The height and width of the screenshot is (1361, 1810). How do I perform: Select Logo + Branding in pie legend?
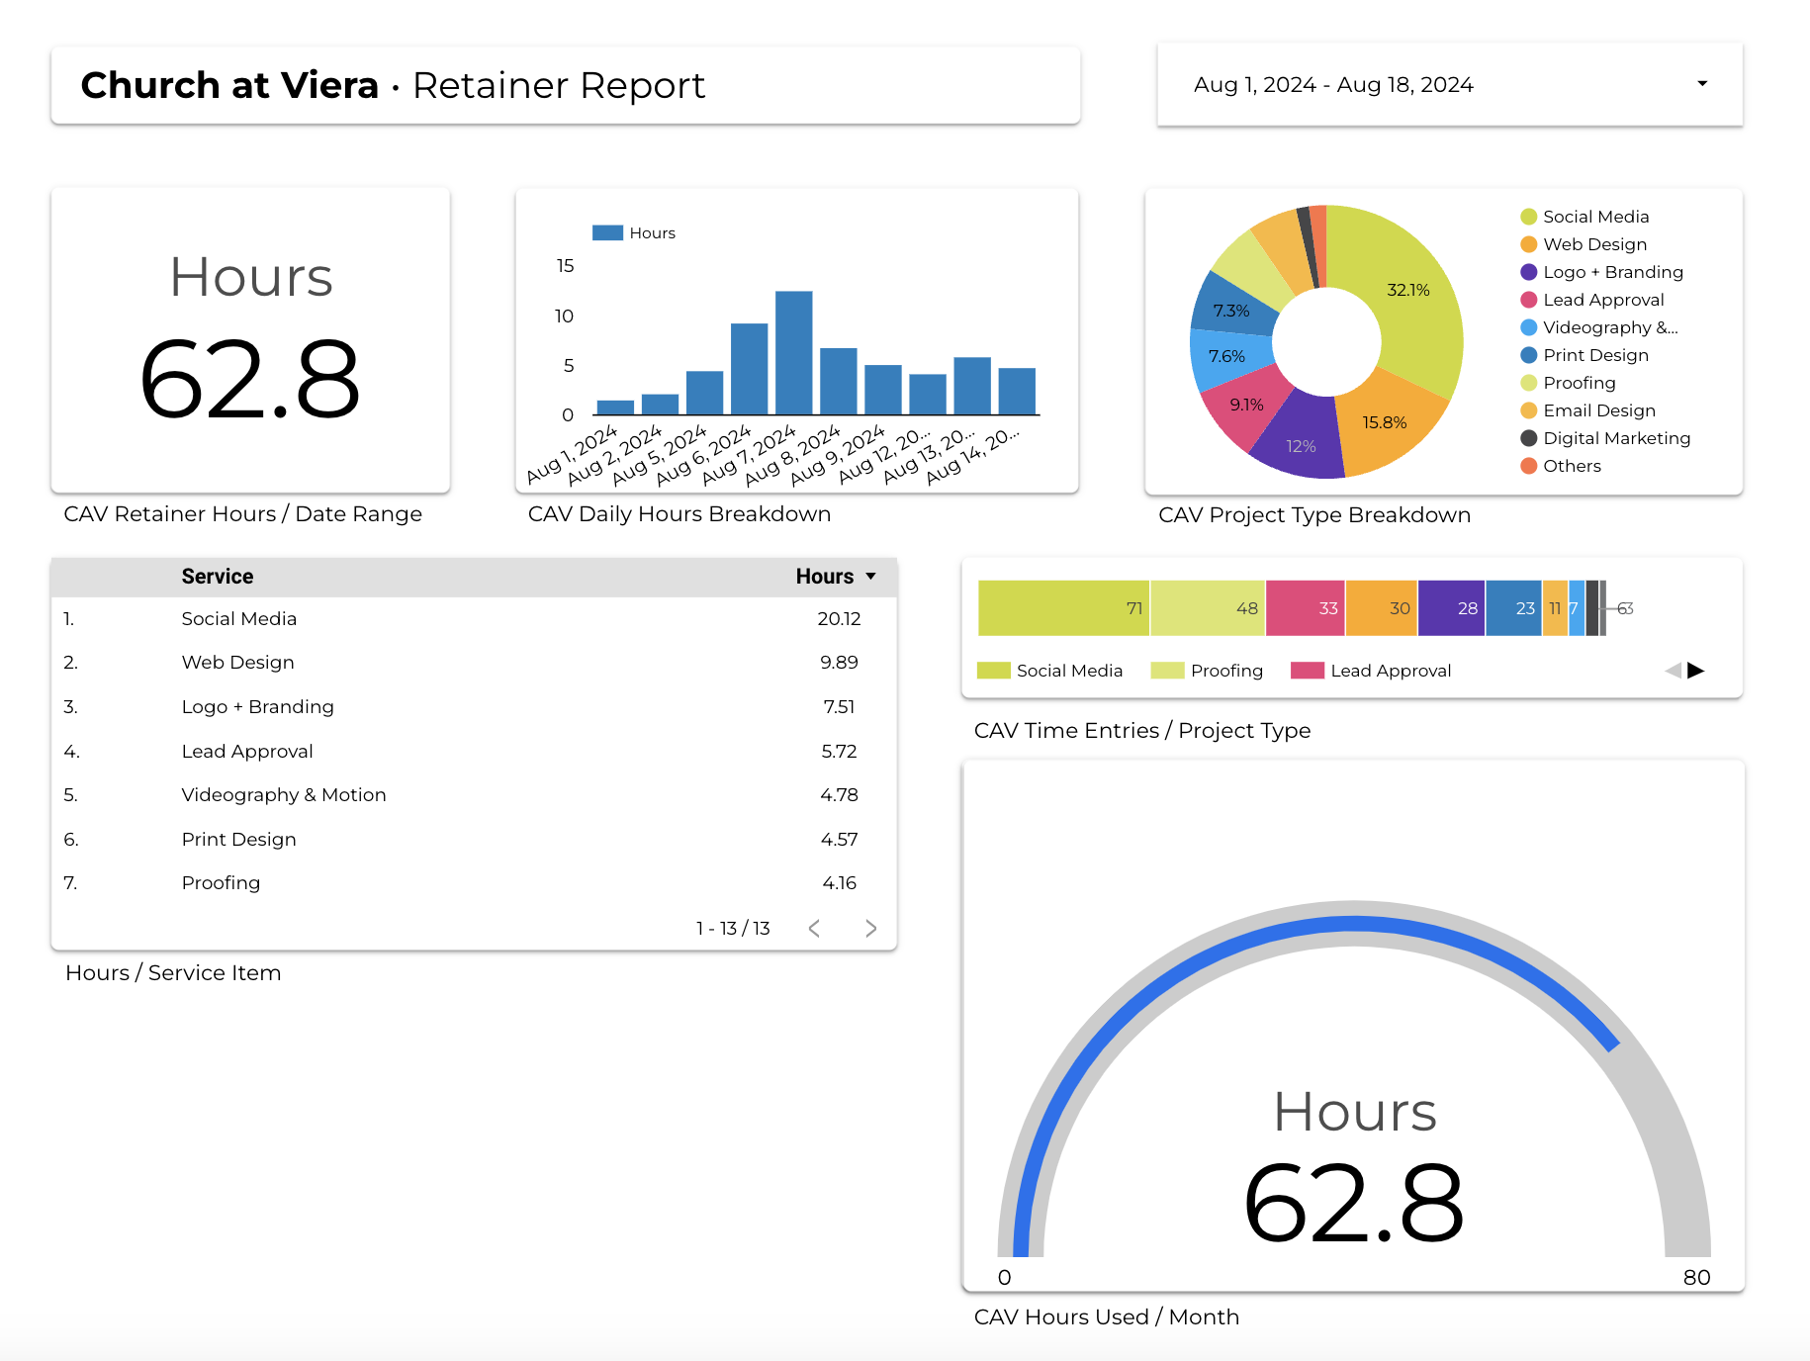[x=1602, y=272]
